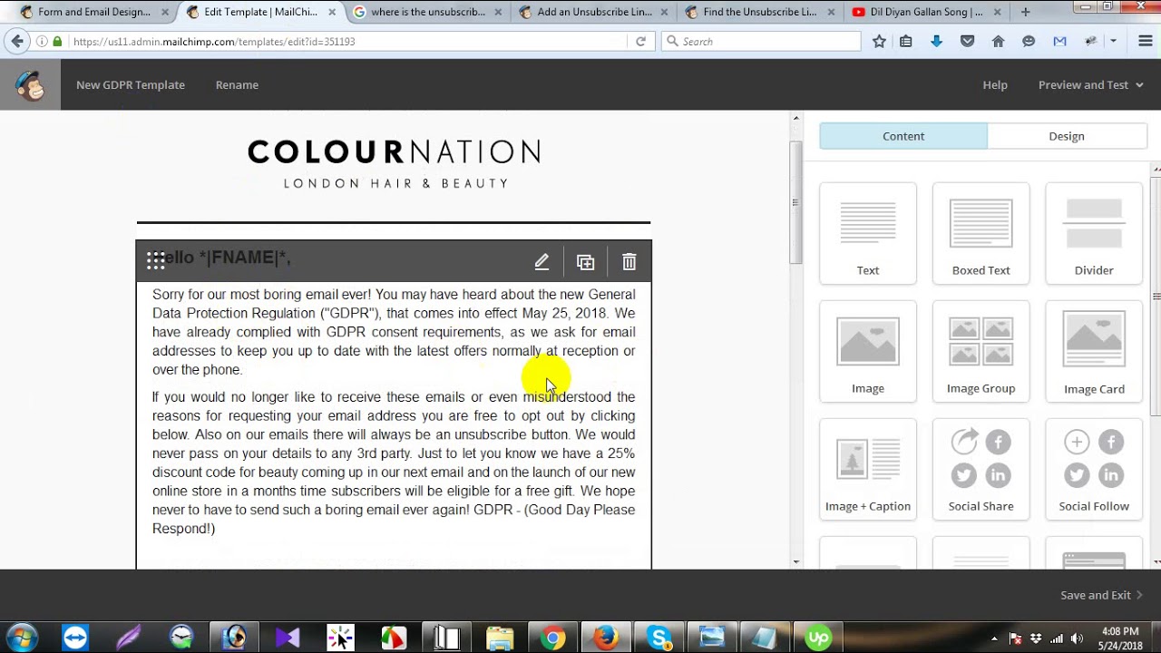Click Rename in the template header
The width and height of the screenshot is (1161, 653).
click(x=237, y=84)
